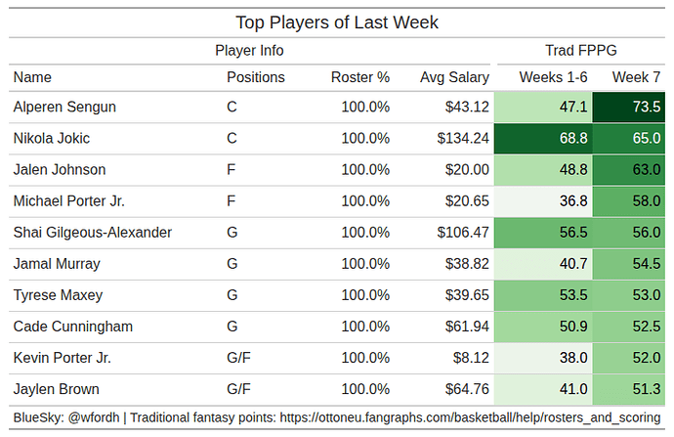Click the Player Info group header
The height and width of the screenshot is (437, 674).
tap(249, 50)
